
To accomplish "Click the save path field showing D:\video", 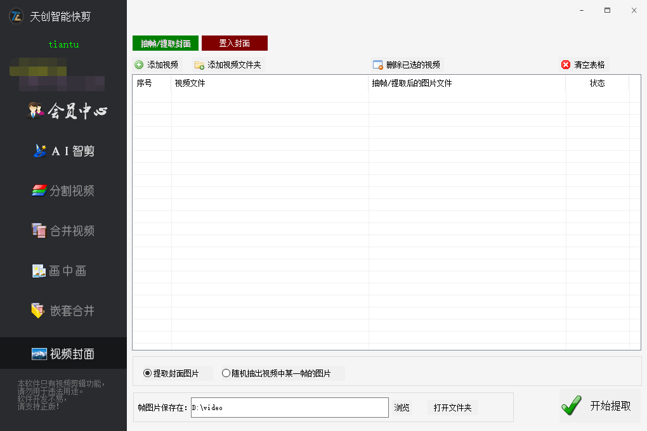I will (x=289, y=408).
